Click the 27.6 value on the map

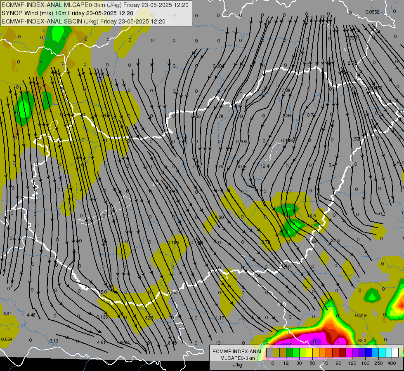[x=335, y=240]
